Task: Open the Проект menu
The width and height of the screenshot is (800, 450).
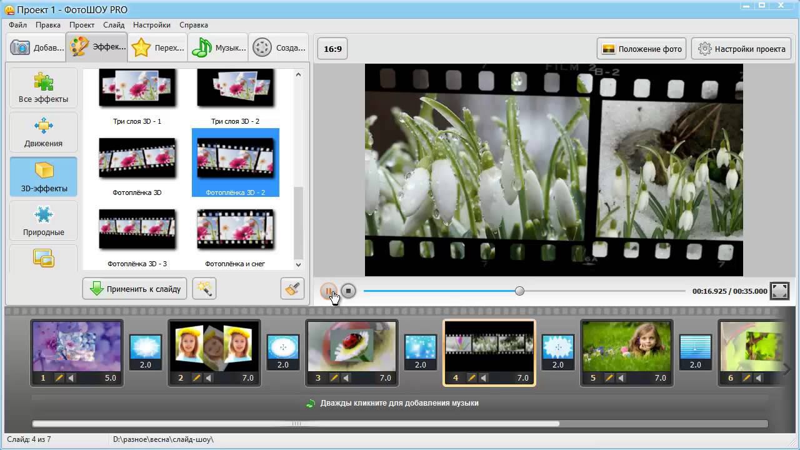Action: pyautogui.click(x=82, y=25)
